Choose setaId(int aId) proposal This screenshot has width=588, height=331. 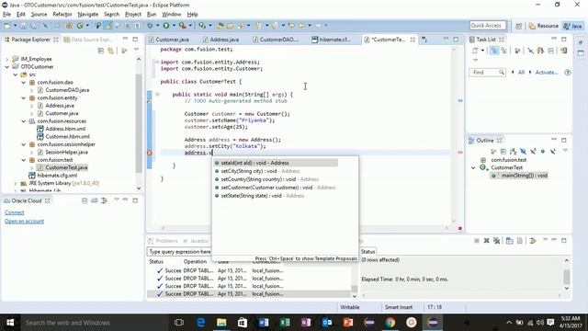tap(276, 163)
